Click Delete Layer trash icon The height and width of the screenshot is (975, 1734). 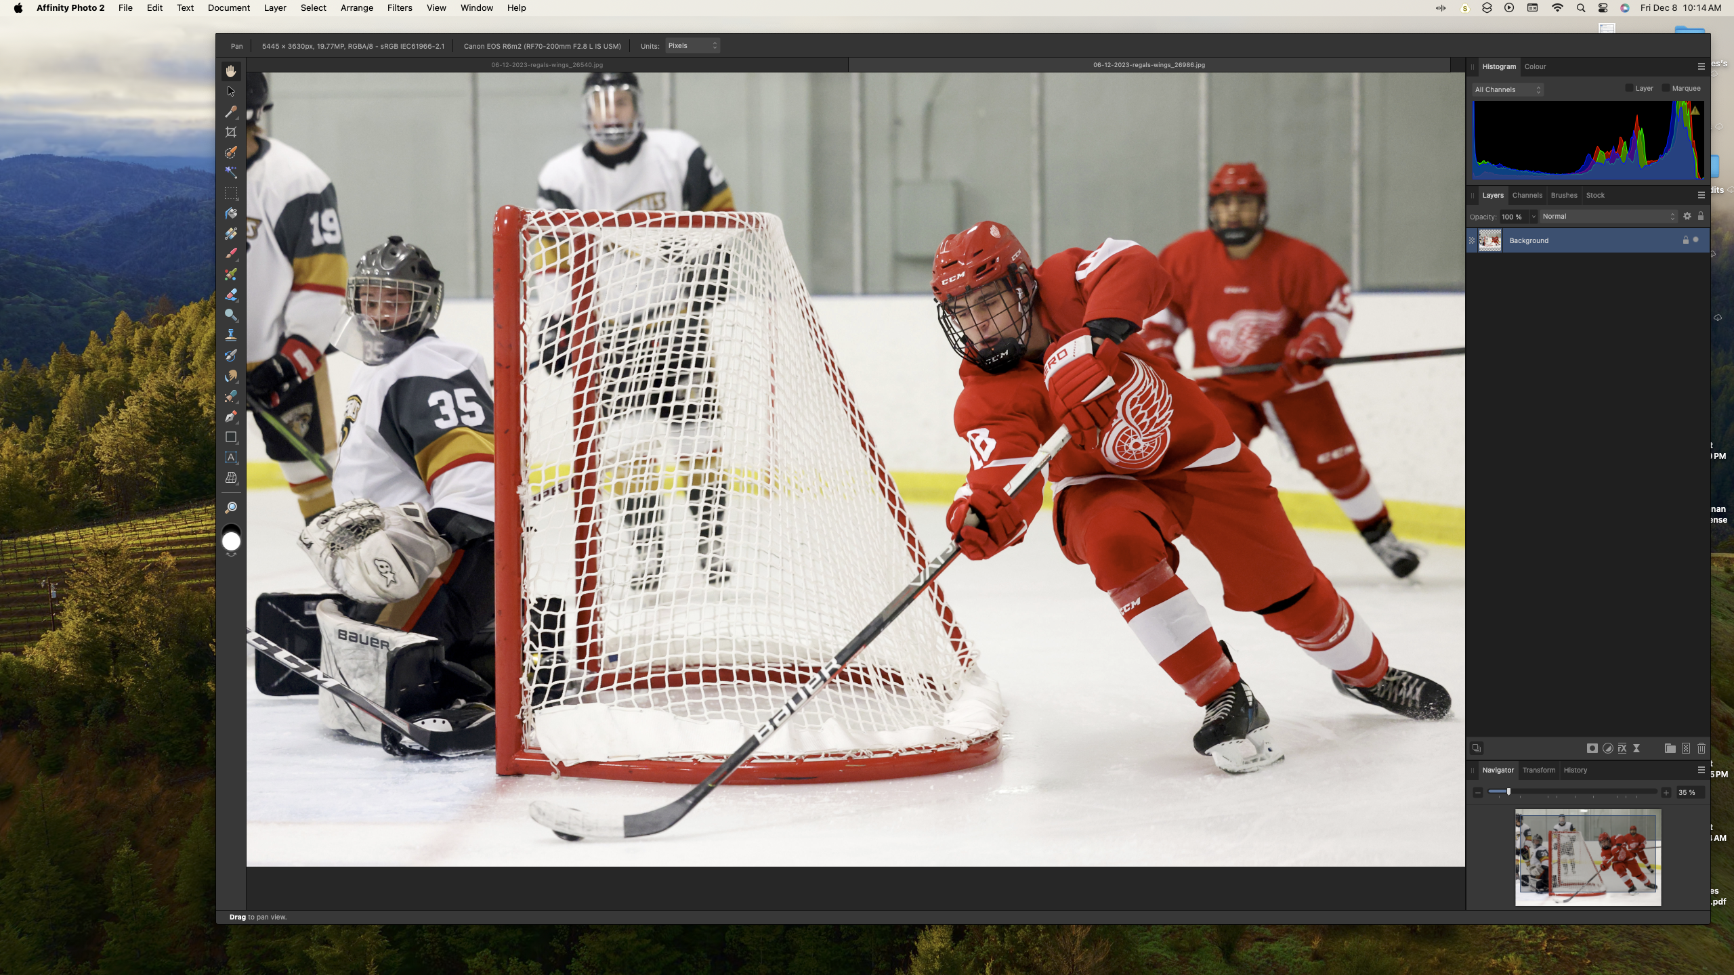1701,748
